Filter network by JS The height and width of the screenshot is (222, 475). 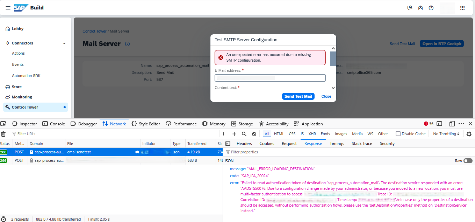302,134
